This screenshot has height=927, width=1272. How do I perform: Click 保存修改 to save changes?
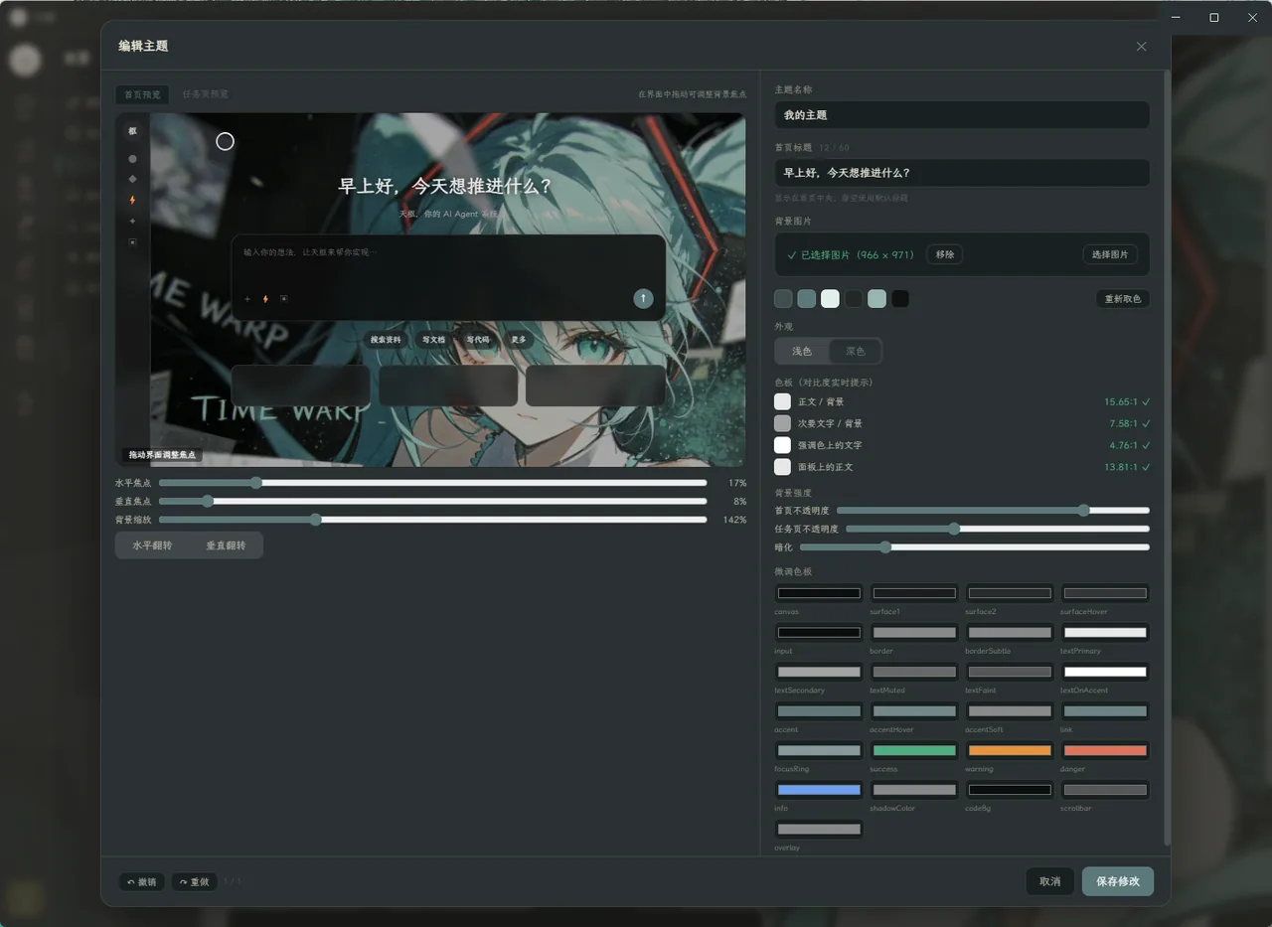[1118, 881]
